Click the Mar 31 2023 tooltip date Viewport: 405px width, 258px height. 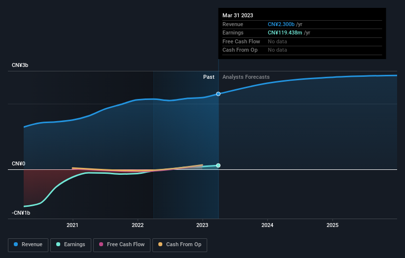[238, 15]
